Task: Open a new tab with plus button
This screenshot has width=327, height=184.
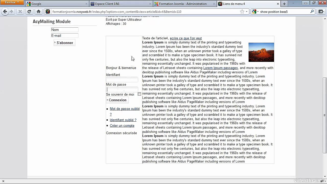Action: point(284,4)
